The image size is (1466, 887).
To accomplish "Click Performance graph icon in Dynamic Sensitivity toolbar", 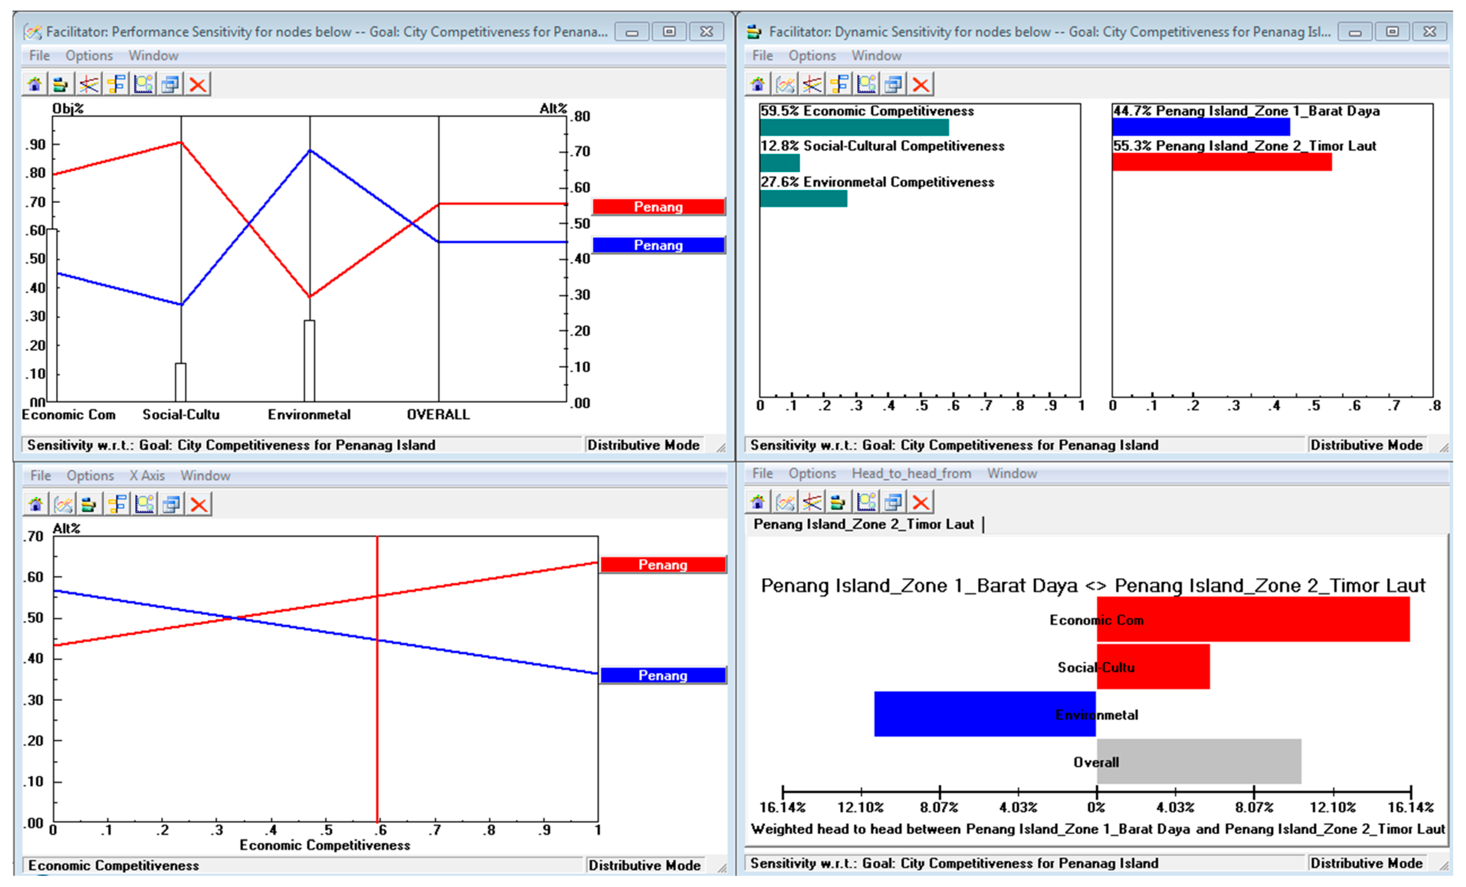I will pos(785,84).
